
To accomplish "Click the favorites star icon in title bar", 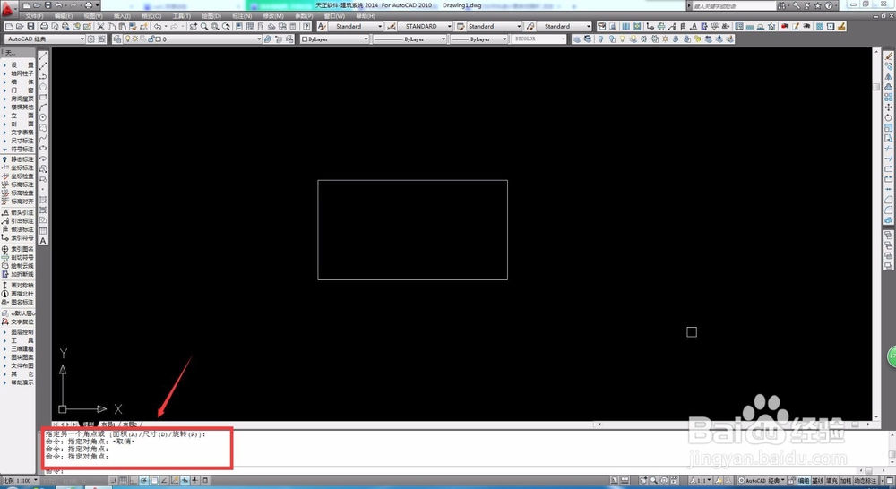I will [x=818, y=5].
